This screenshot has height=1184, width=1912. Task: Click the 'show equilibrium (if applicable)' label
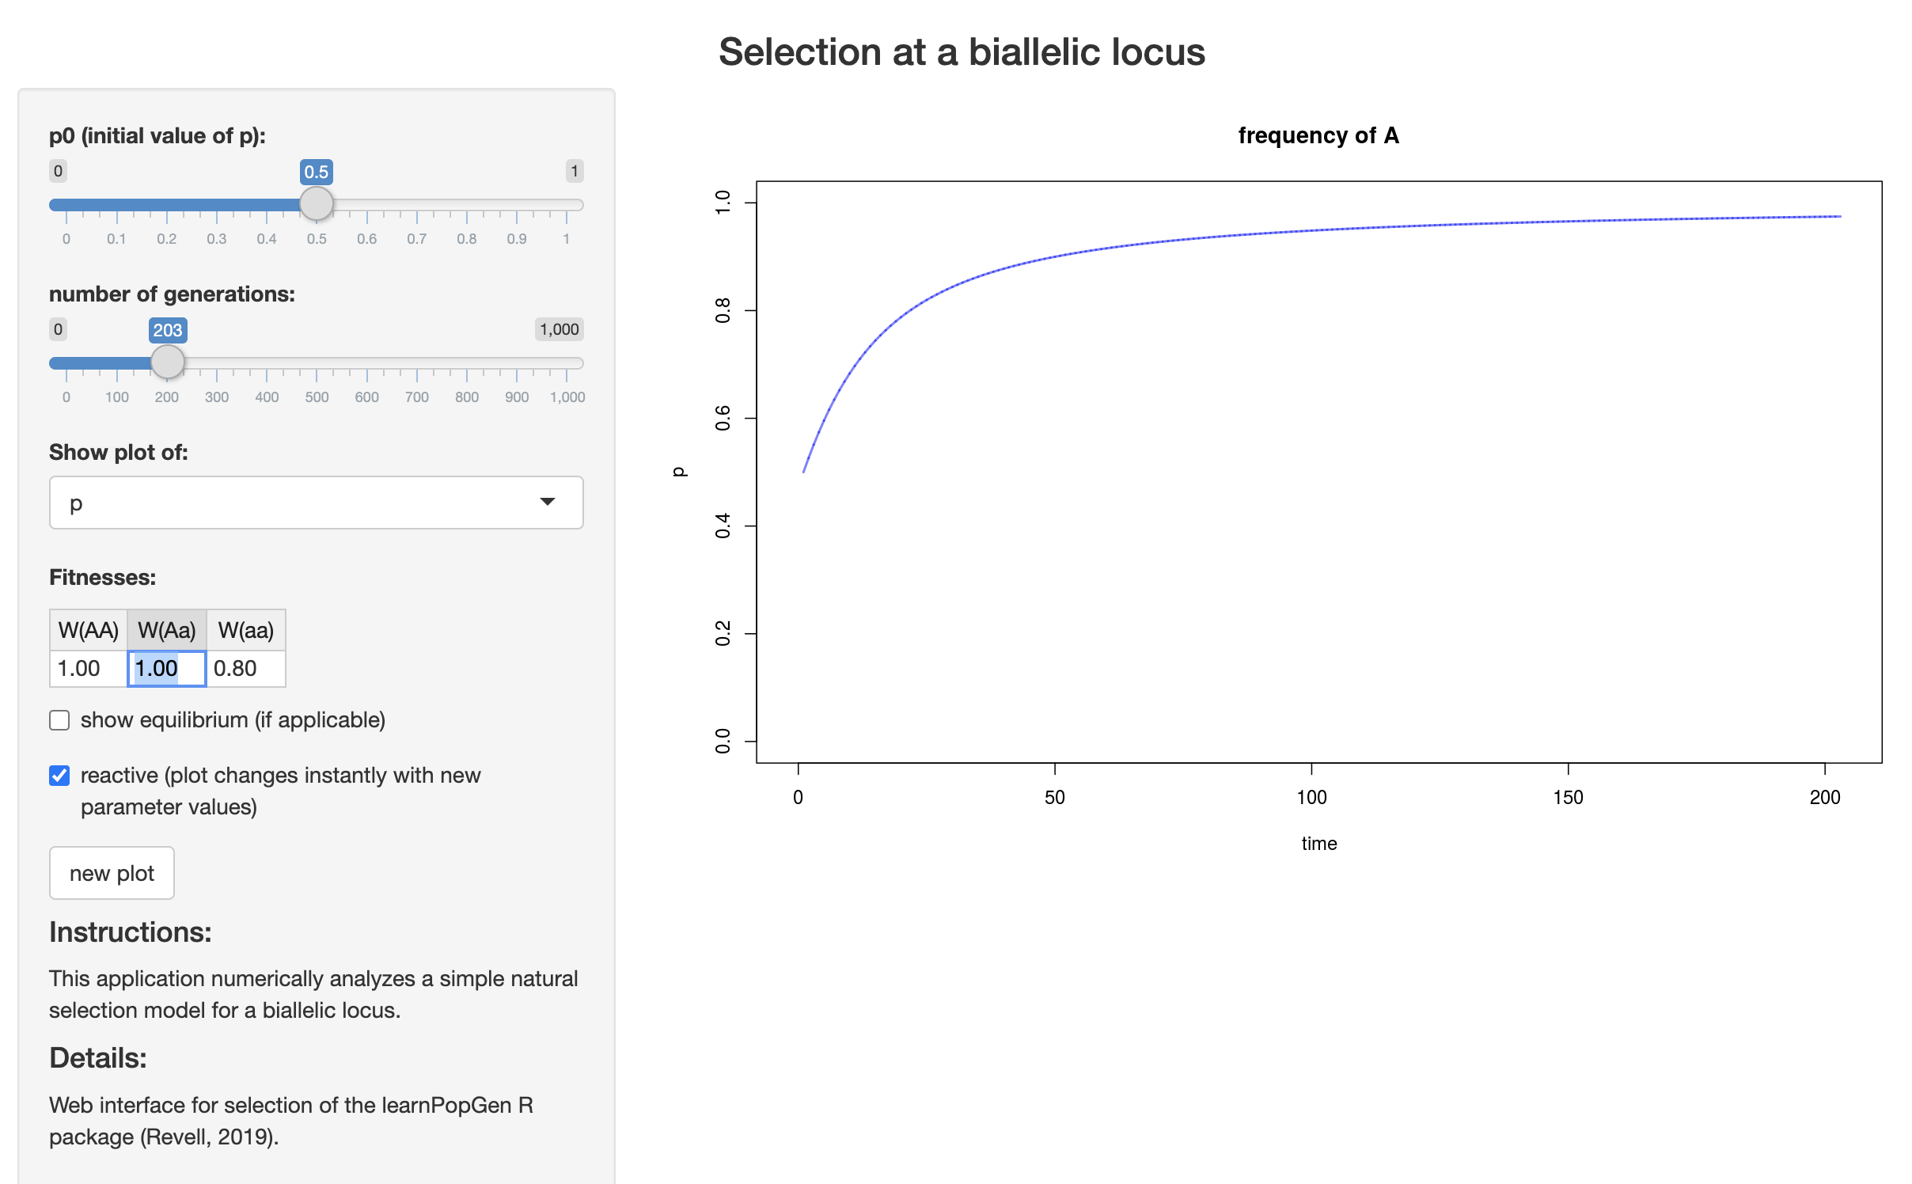[x=233, y=720]
